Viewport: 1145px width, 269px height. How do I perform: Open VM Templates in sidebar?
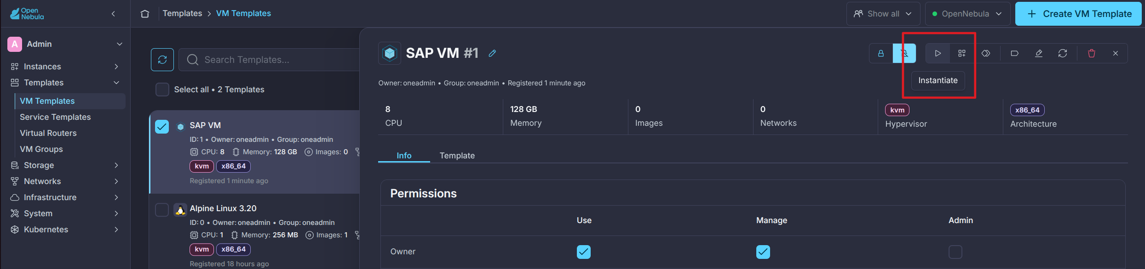(x=70, y=101)
